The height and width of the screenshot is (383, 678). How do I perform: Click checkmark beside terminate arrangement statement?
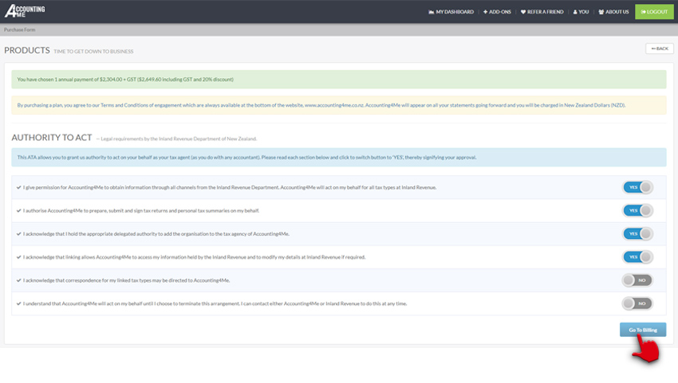click(18, 304)
